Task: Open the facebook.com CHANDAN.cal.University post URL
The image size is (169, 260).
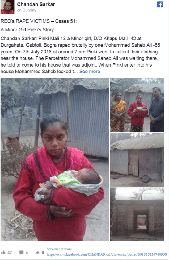Action: 107,254
